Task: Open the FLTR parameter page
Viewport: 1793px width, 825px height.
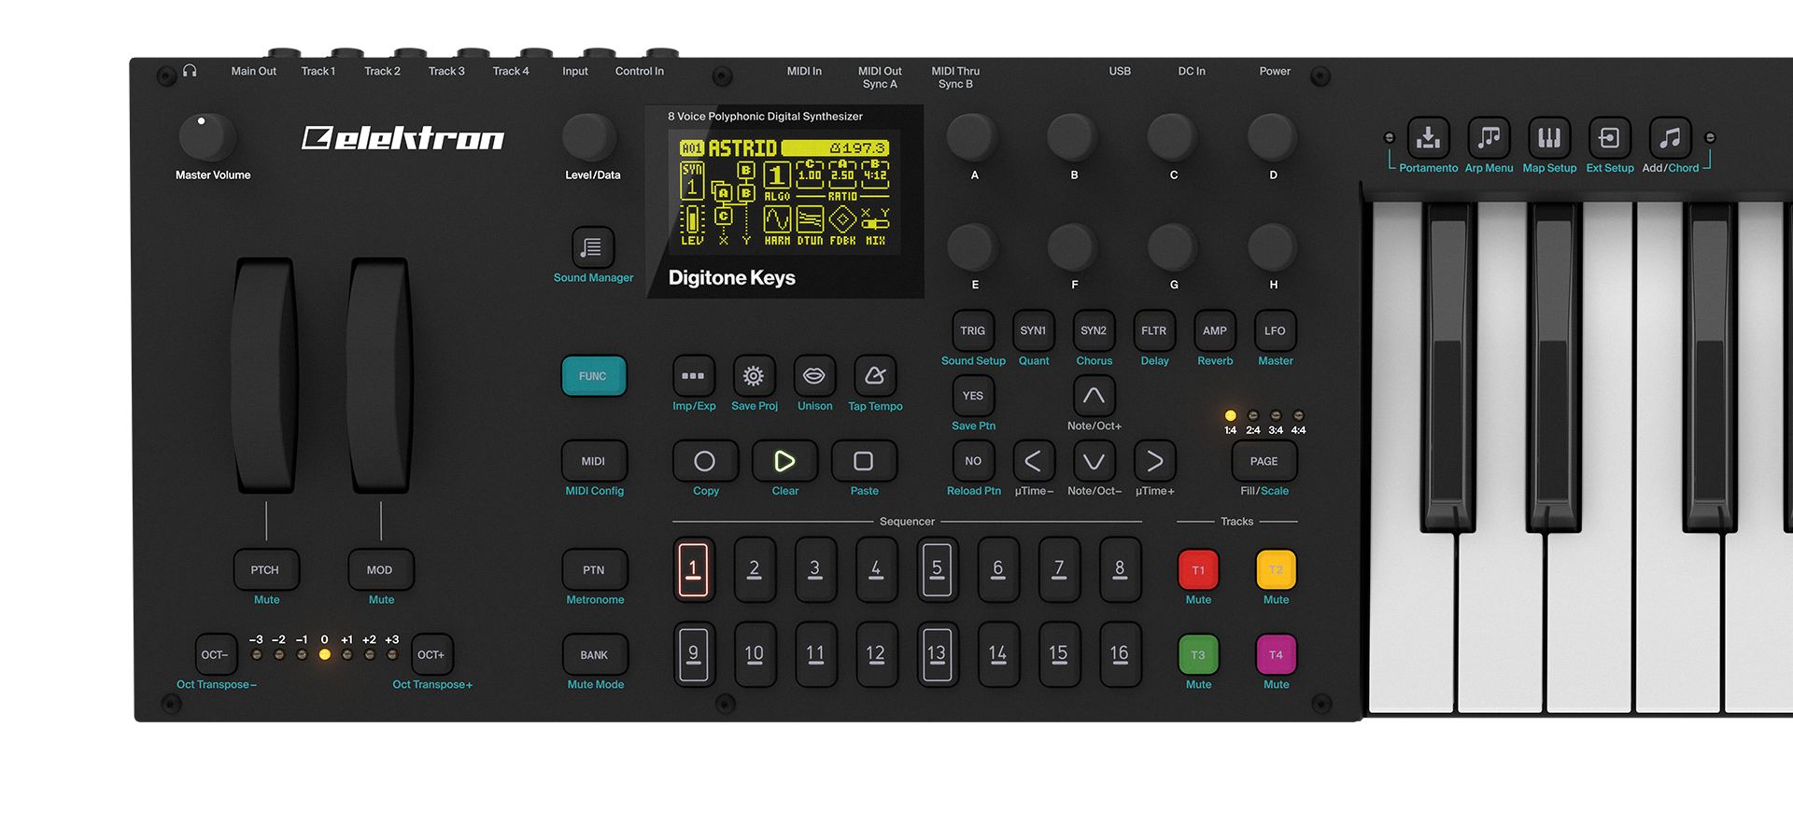Action: pos(1153,331)
